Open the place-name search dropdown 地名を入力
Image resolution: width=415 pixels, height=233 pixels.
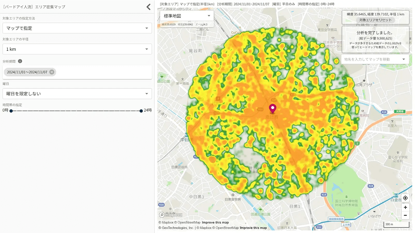375,59
